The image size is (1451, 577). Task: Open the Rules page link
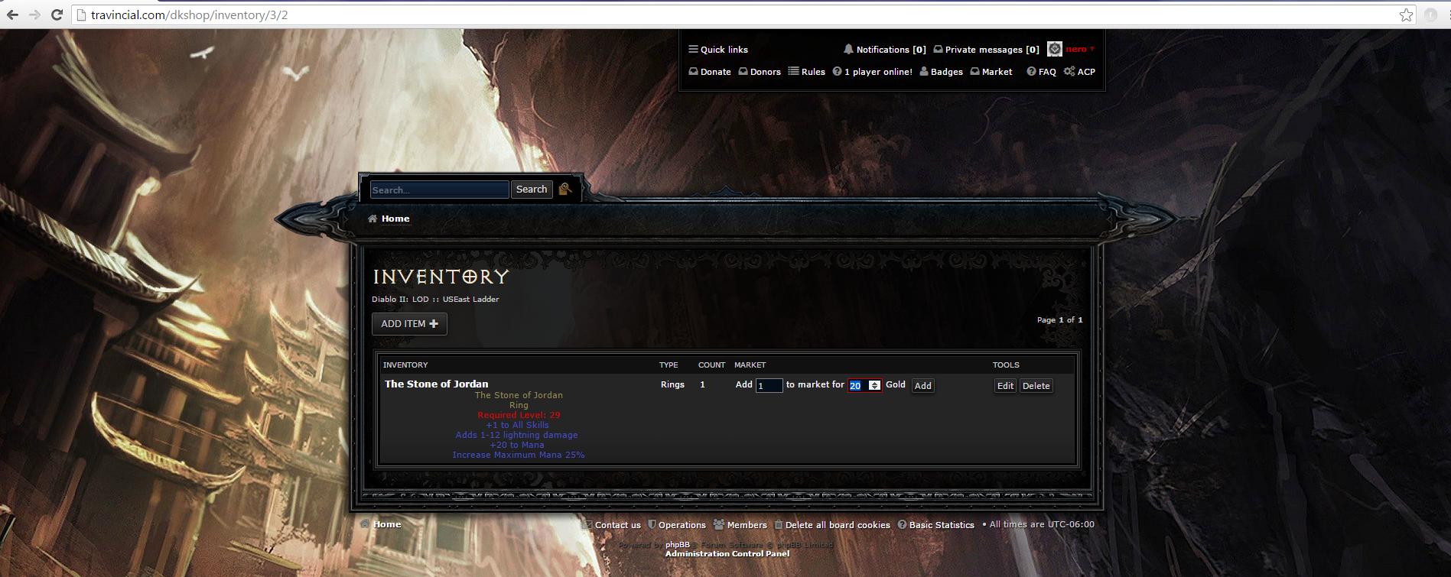click(x=813, y=72)
